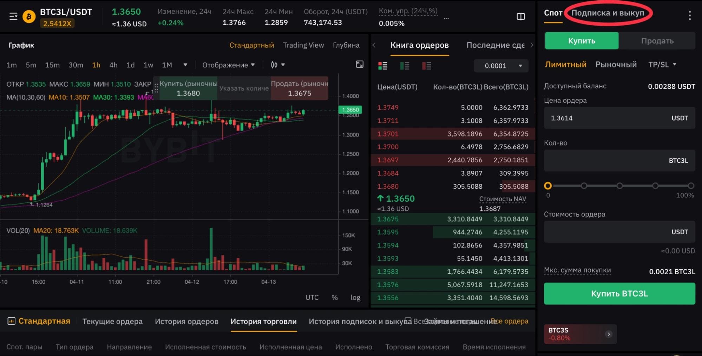
Task: Open Текущие ордера tab
Action: coord(112,321)
